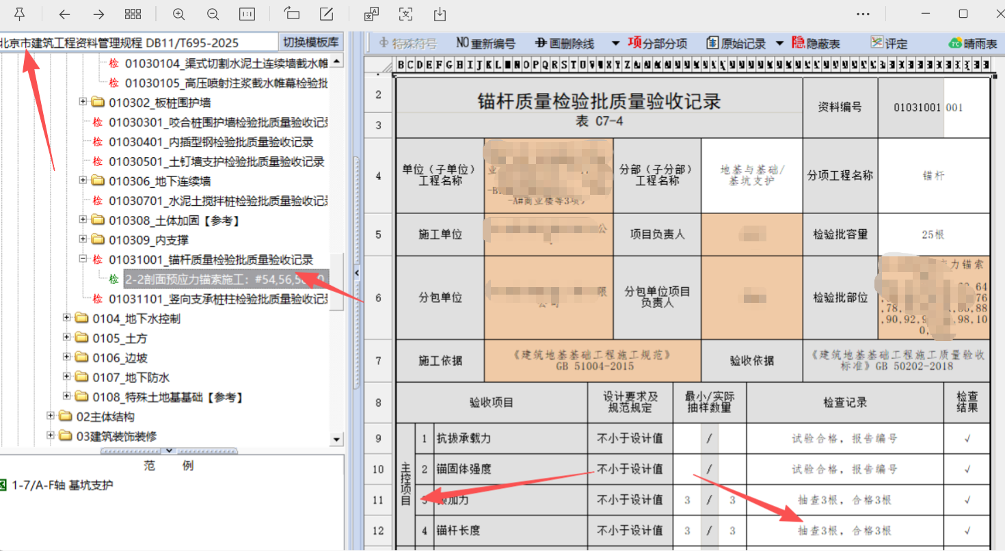Open the thumbnail grid view icon
Viewport: 1005px width, 551px height.
[x=133, y=14]
